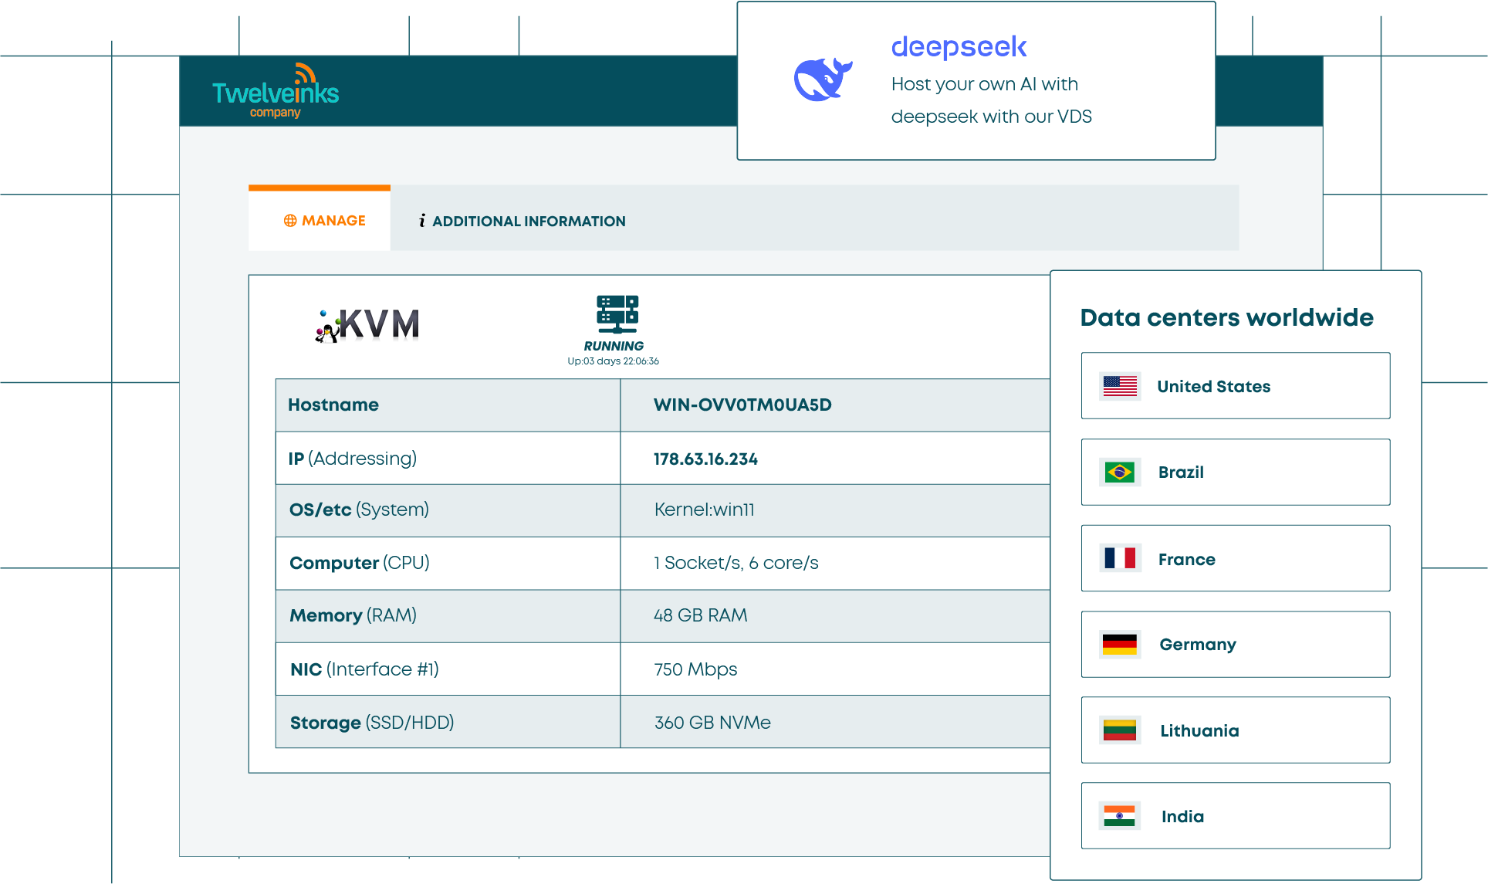Viewport: 1488px width, 884px height.
Task: Click the globe icon in Manage tab
Action: click(x=290, y=221)
